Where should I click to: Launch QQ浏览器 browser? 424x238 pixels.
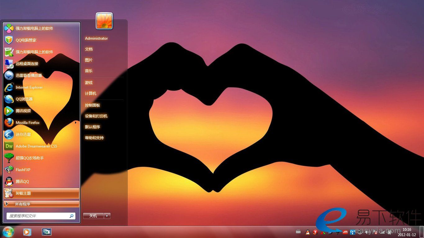click(41, 99)
